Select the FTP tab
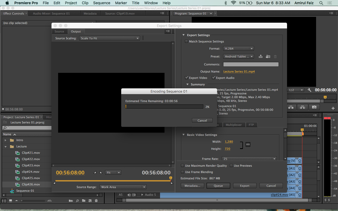 pyautogui.click(x=251, y=125)
